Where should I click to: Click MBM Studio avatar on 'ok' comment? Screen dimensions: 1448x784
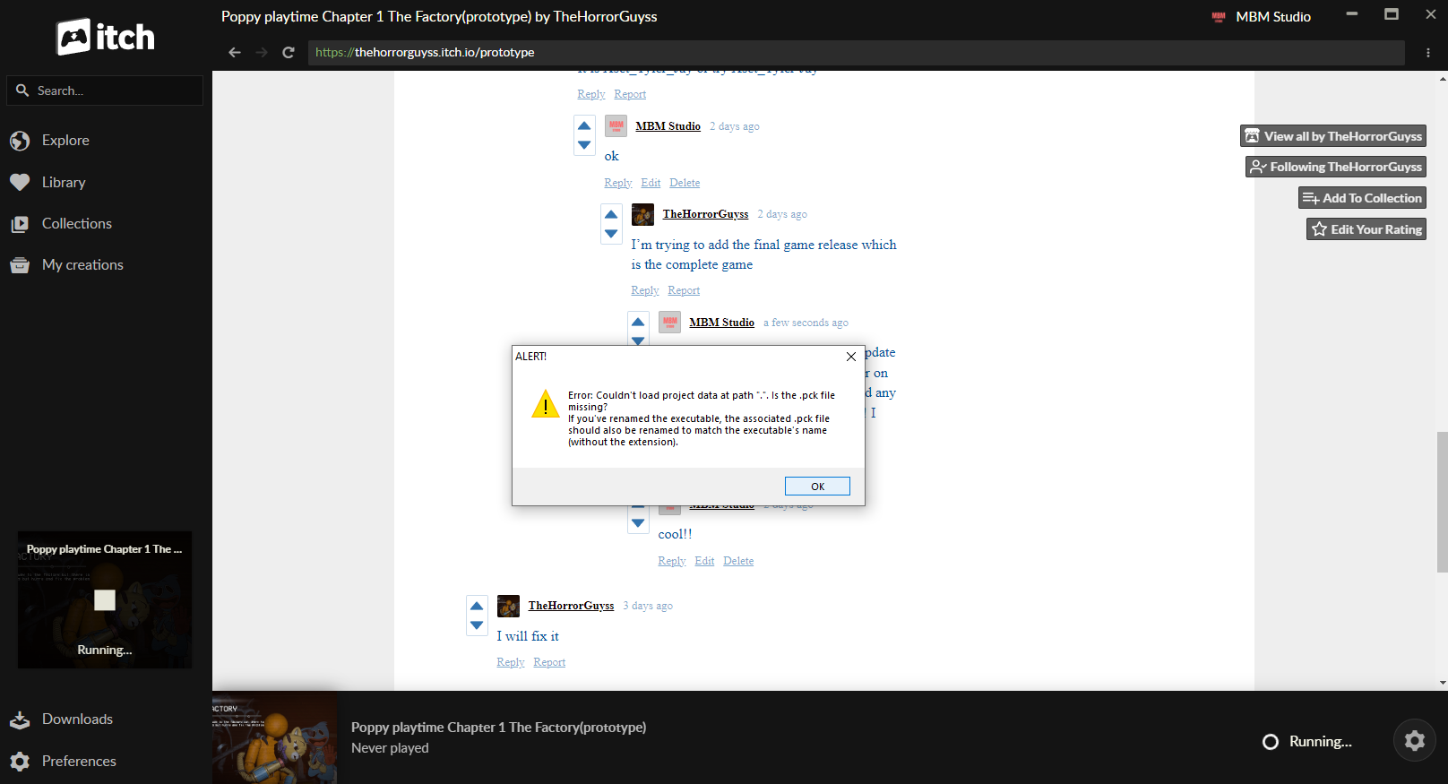[x=616, y=126]
